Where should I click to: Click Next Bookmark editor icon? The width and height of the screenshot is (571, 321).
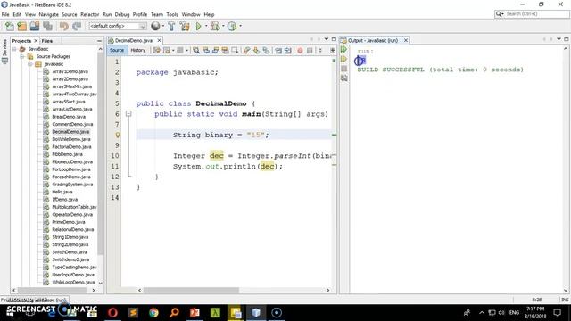tap(256, 51)
